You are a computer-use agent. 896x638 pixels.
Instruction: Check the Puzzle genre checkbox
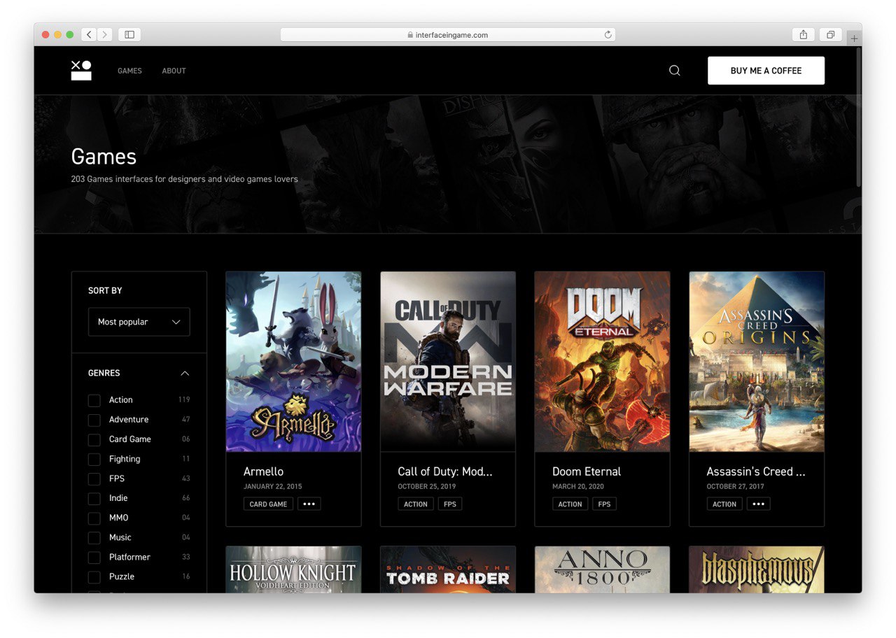(x=94, y=576)
